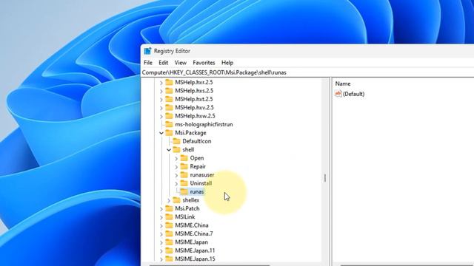
Task: Expand the Repair subkey
Action: pyautogui.click(x=176, y=167)
